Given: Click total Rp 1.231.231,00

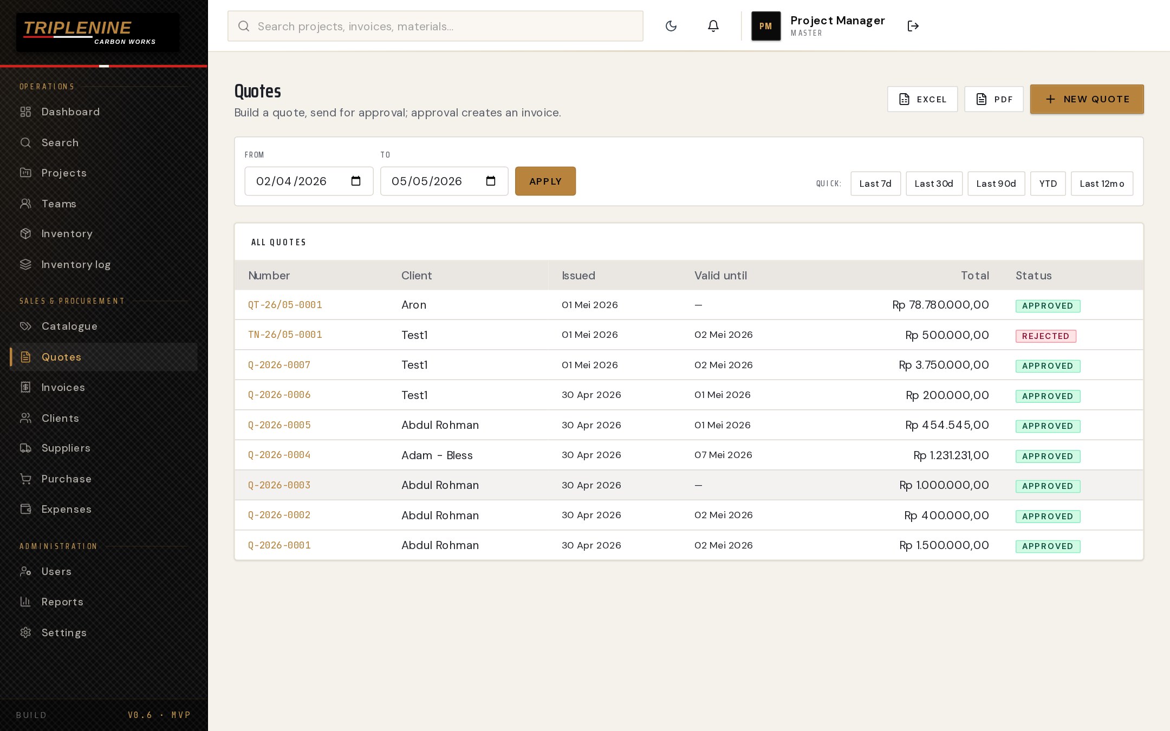Looking at the screenshot, I should tap(951, 455).
